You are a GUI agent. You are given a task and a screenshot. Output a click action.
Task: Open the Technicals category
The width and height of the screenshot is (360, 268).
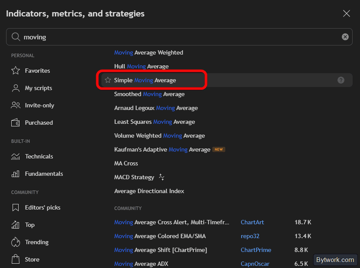[x=39, y=156]
